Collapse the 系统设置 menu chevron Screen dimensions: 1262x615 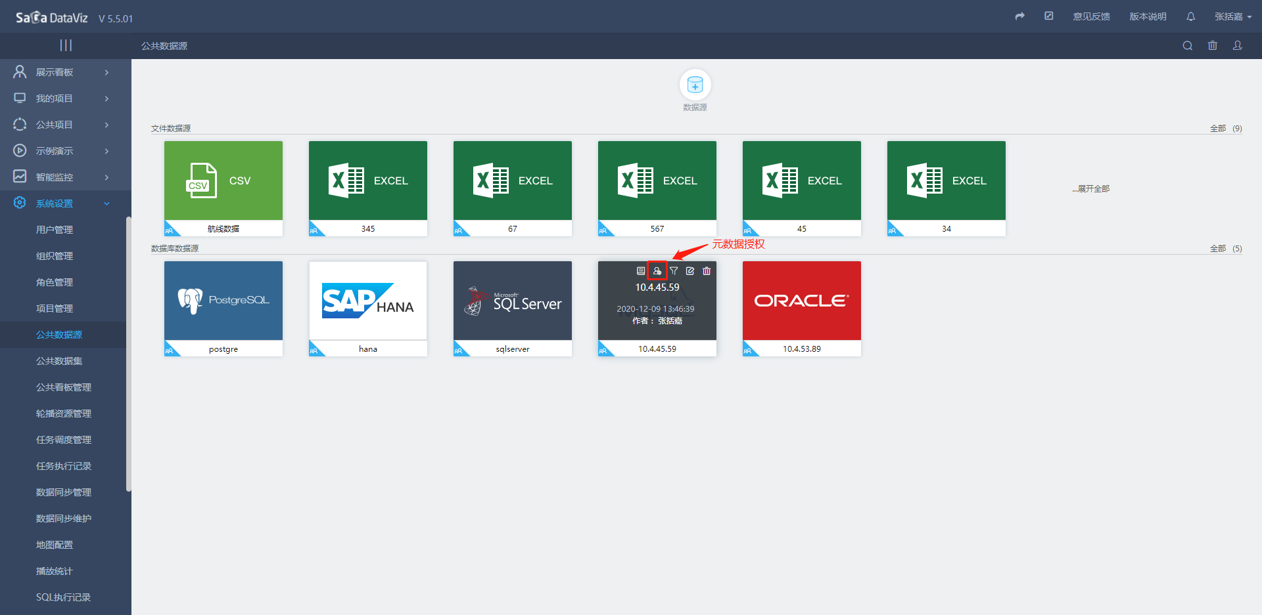(x=106, y=203)
